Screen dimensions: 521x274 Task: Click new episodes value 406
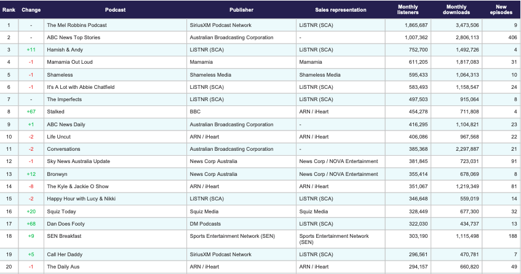coord(512,37)
